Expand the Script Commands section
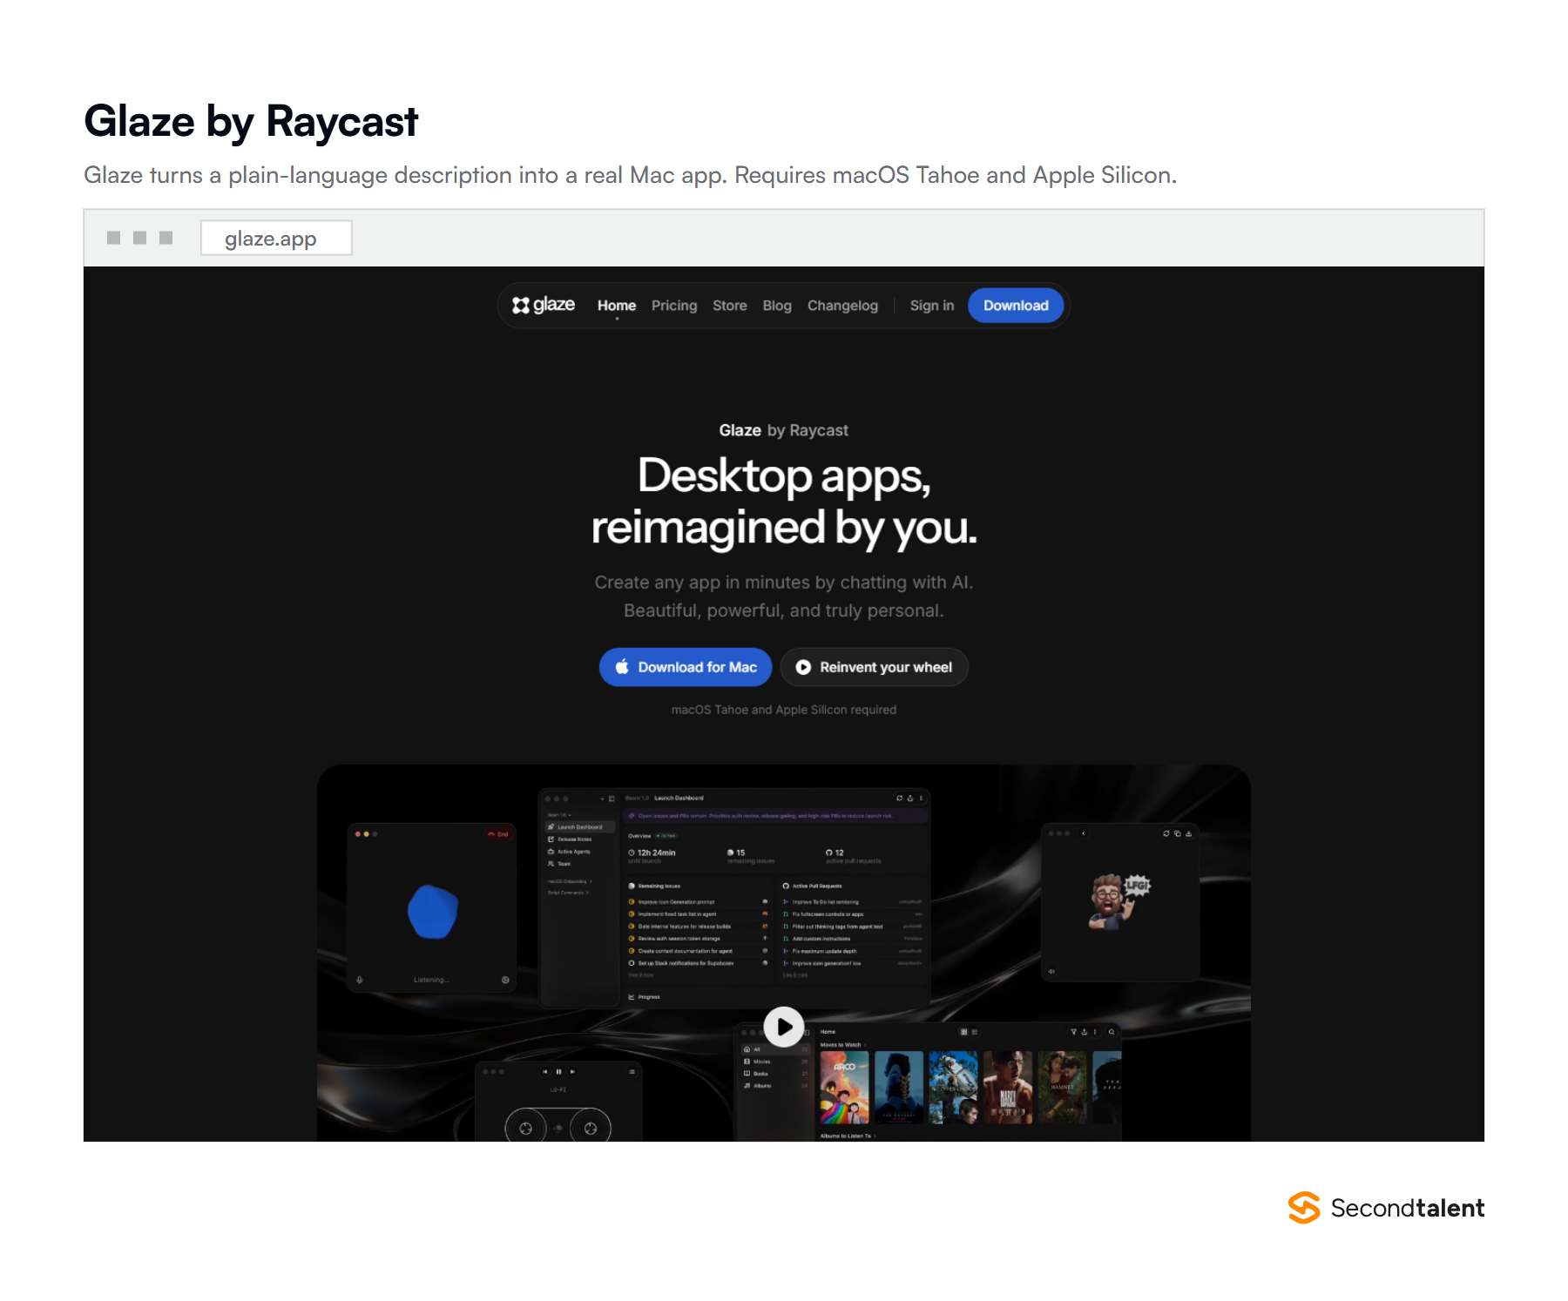The image size is (1568, 1301). pyautogui.click(x=568, y=893)
